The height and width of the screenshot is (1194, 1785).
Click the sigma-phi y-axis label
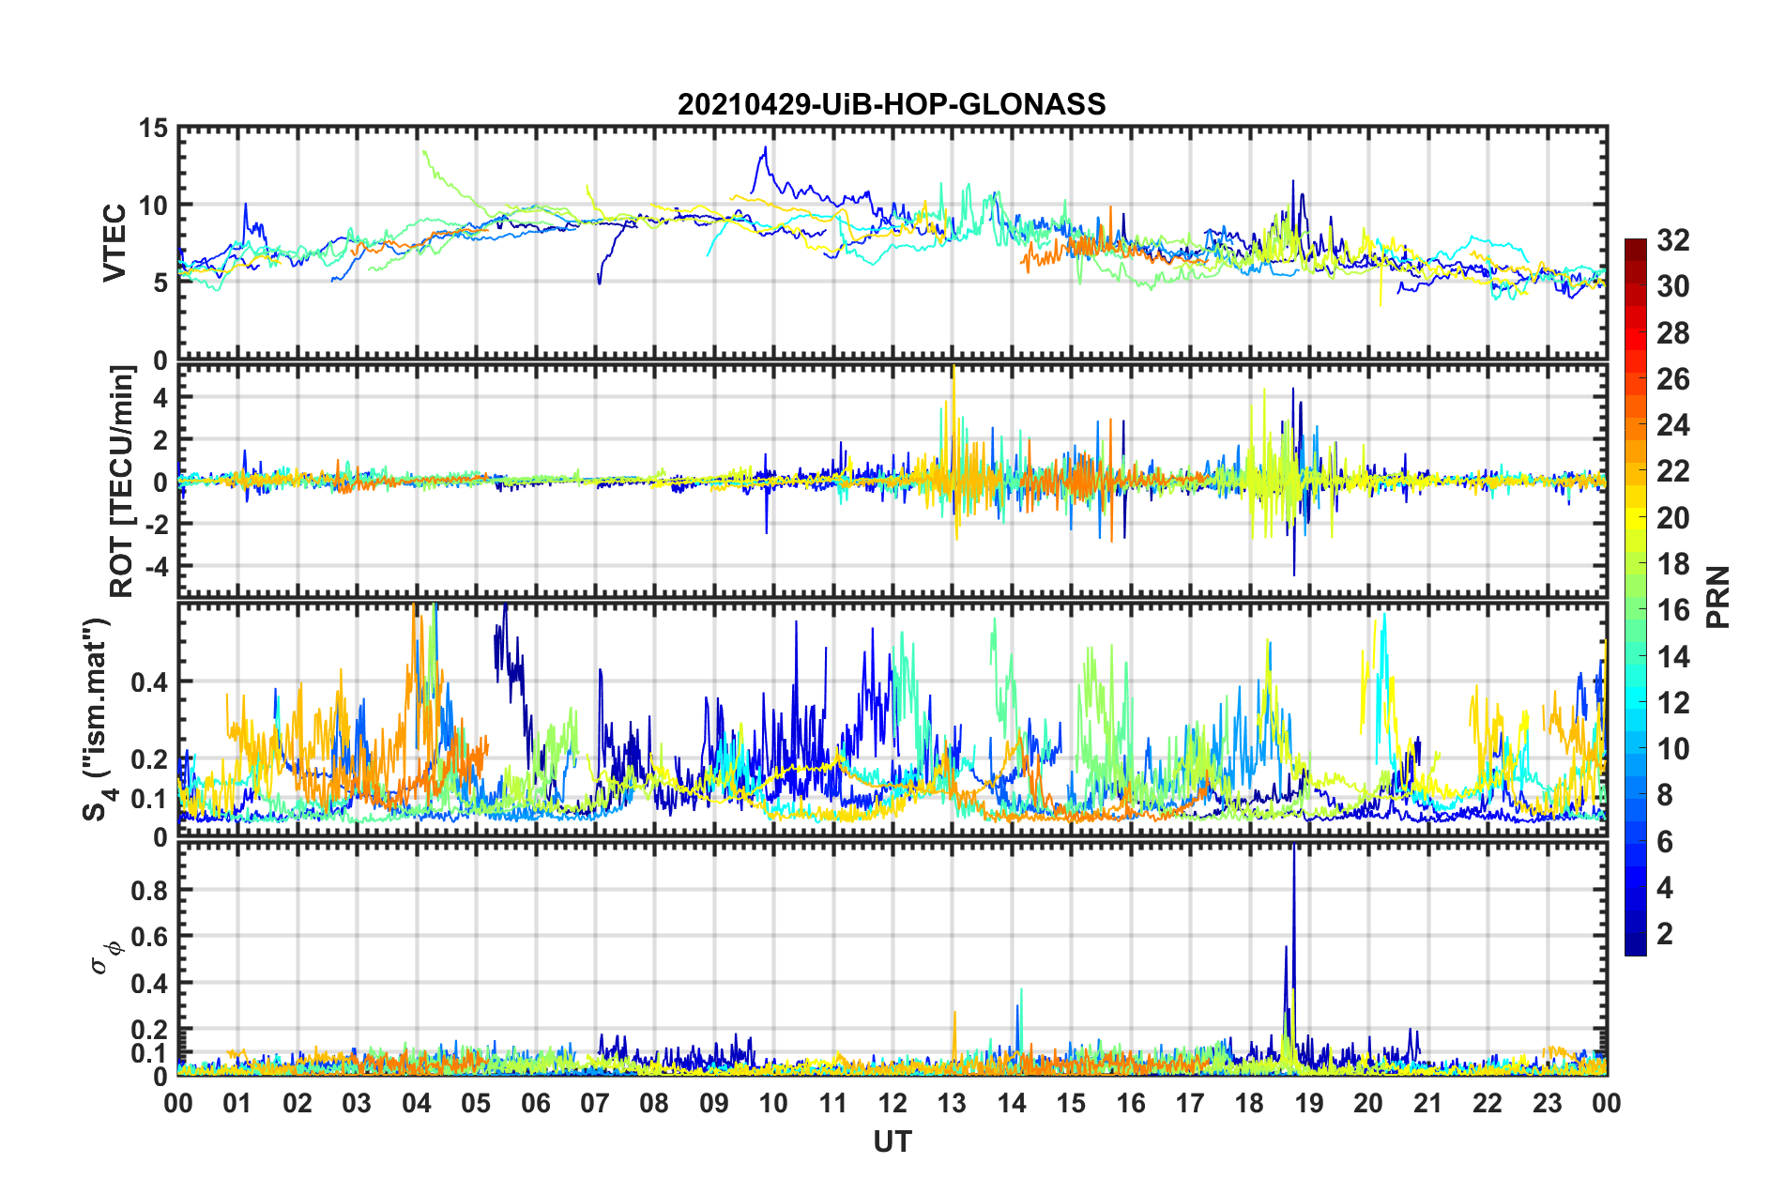[106, 957]
